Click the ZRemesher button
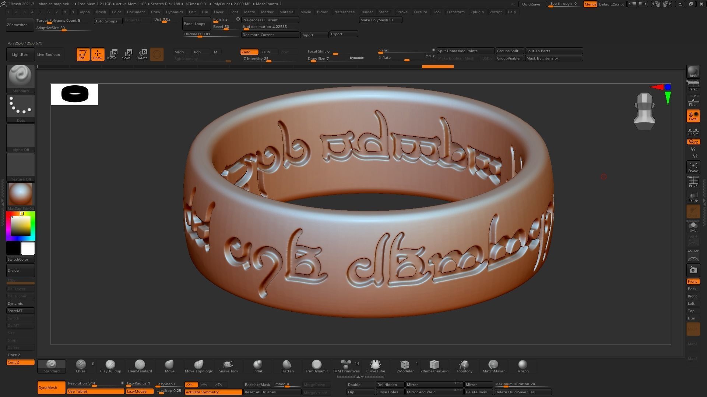Image resolution: width=707 pixels, height=397 pixels. tap(21, 25)
